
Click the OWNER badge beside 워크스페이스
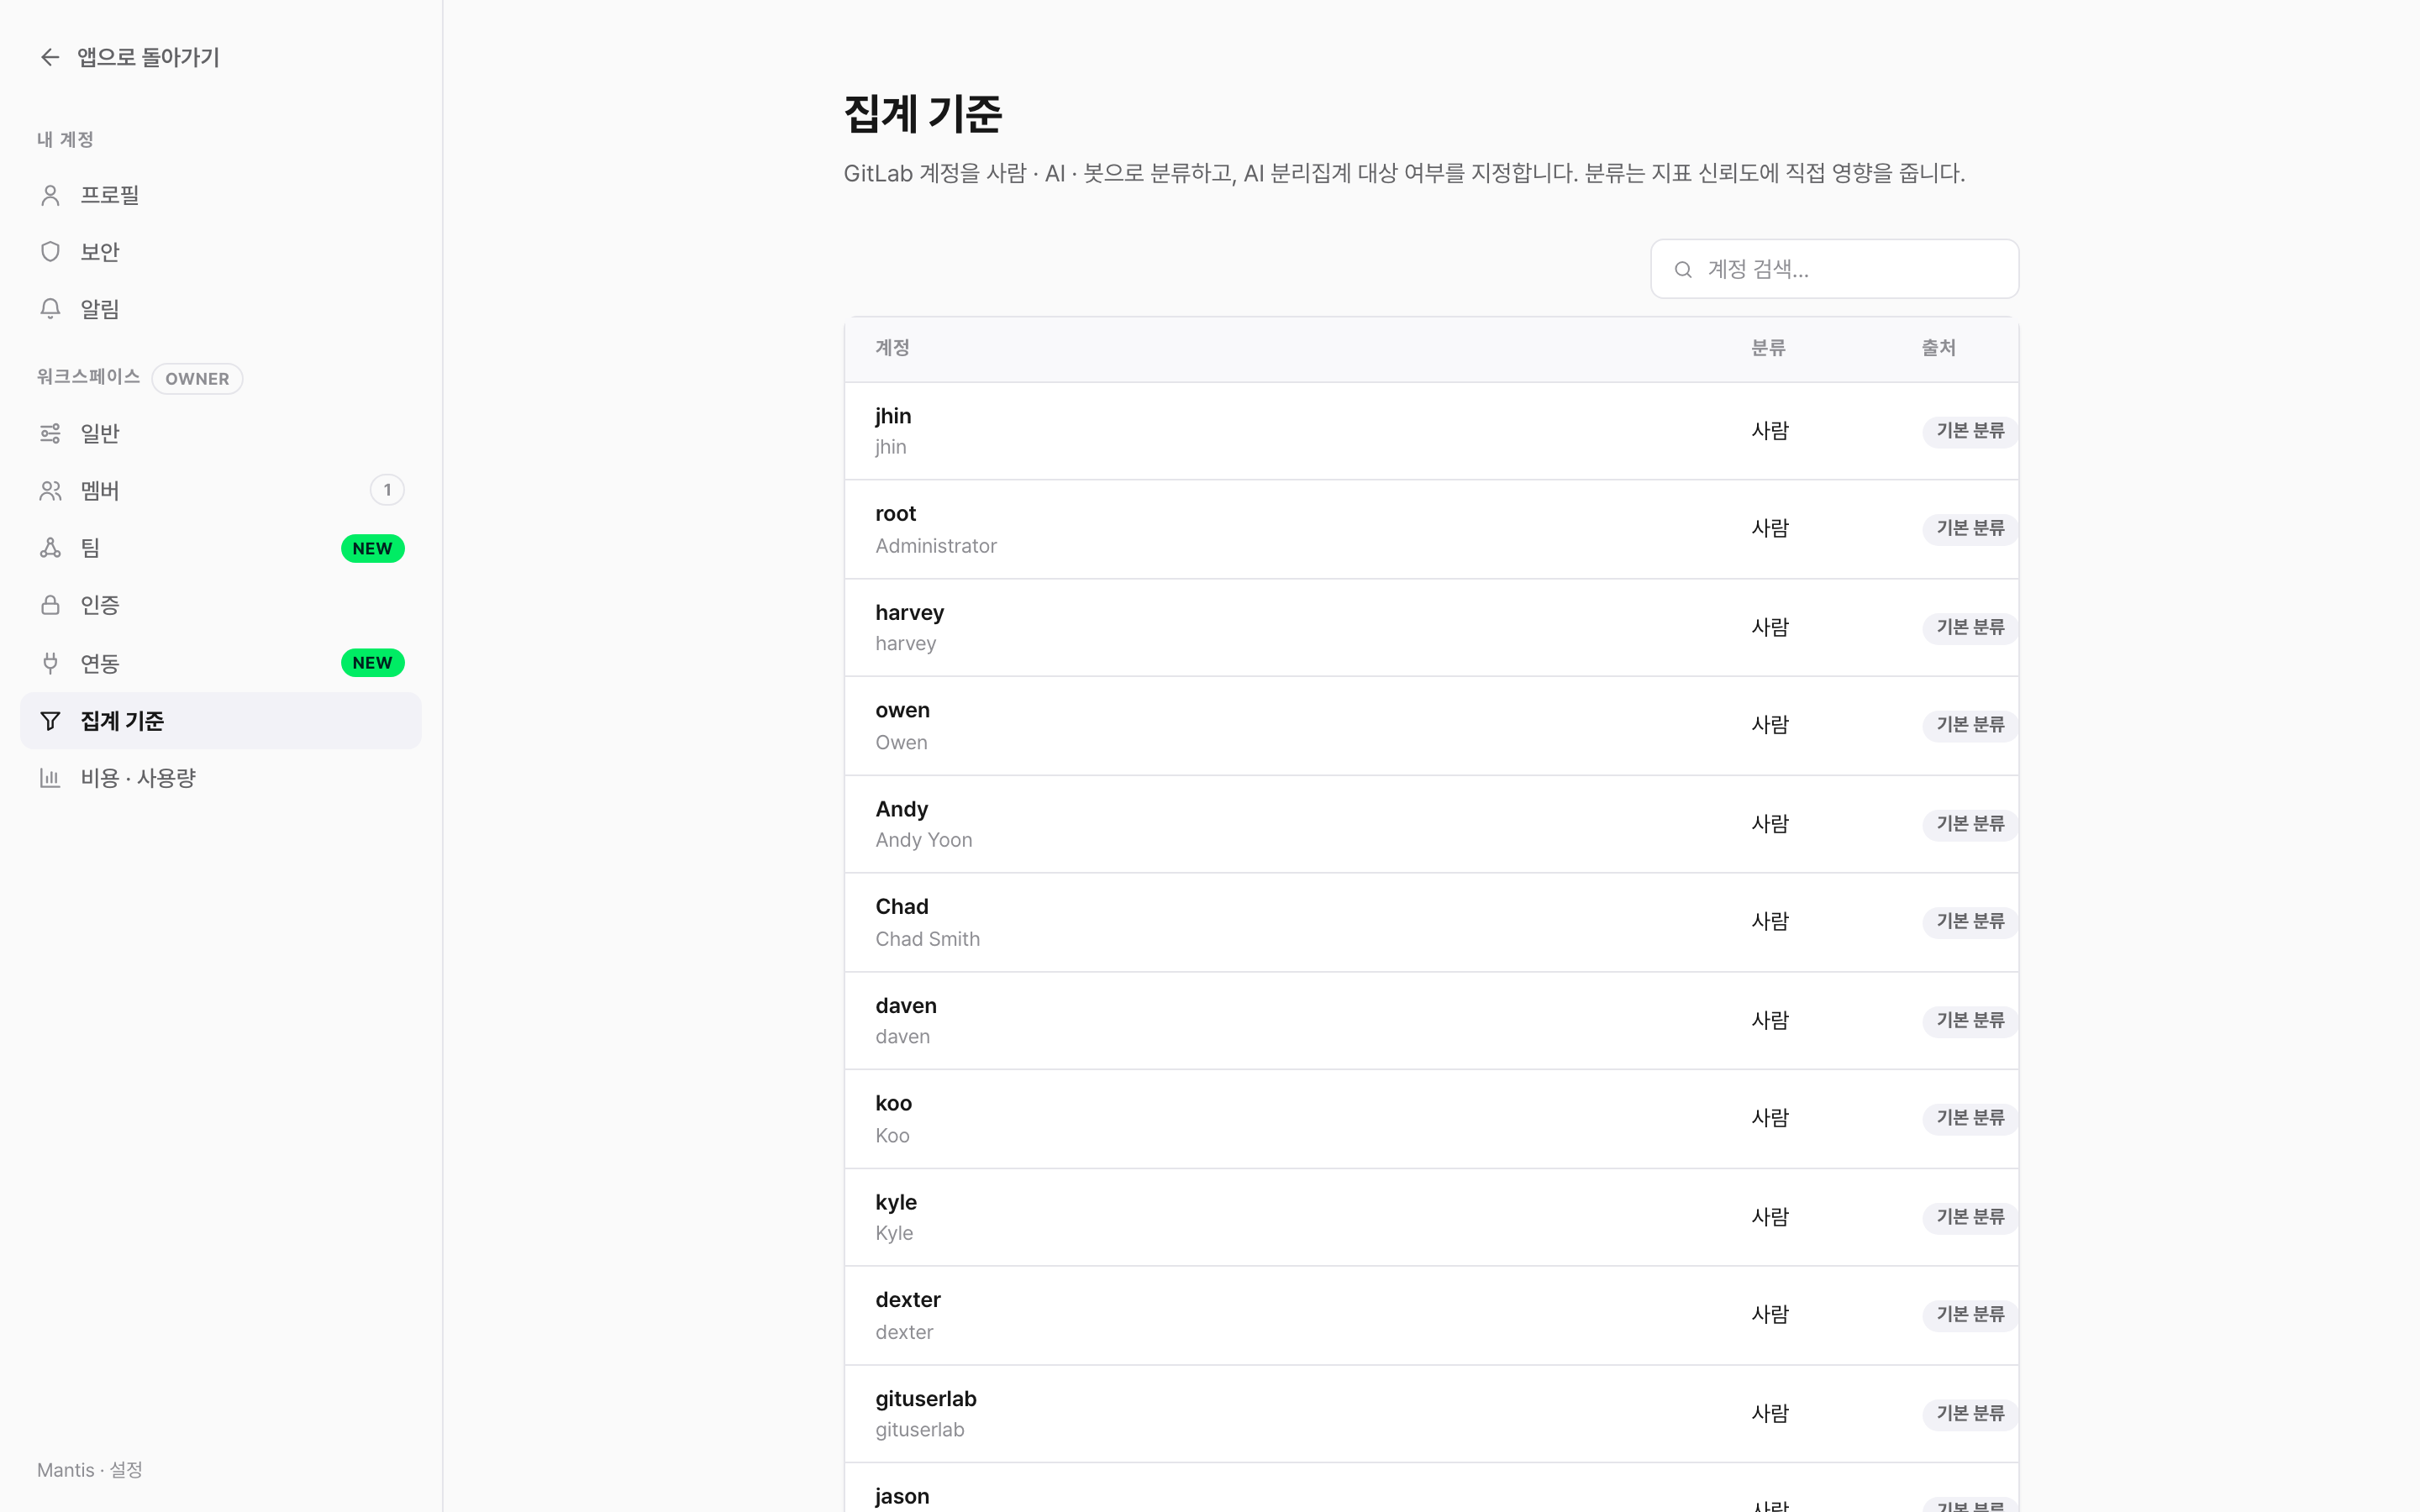tap(197, 379)
